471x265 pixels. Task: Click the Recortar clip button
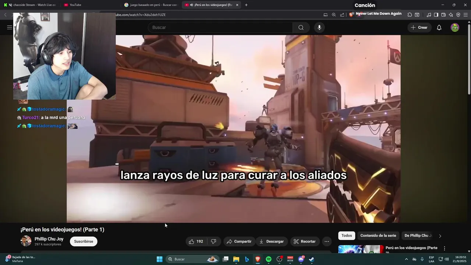point(305,241)
